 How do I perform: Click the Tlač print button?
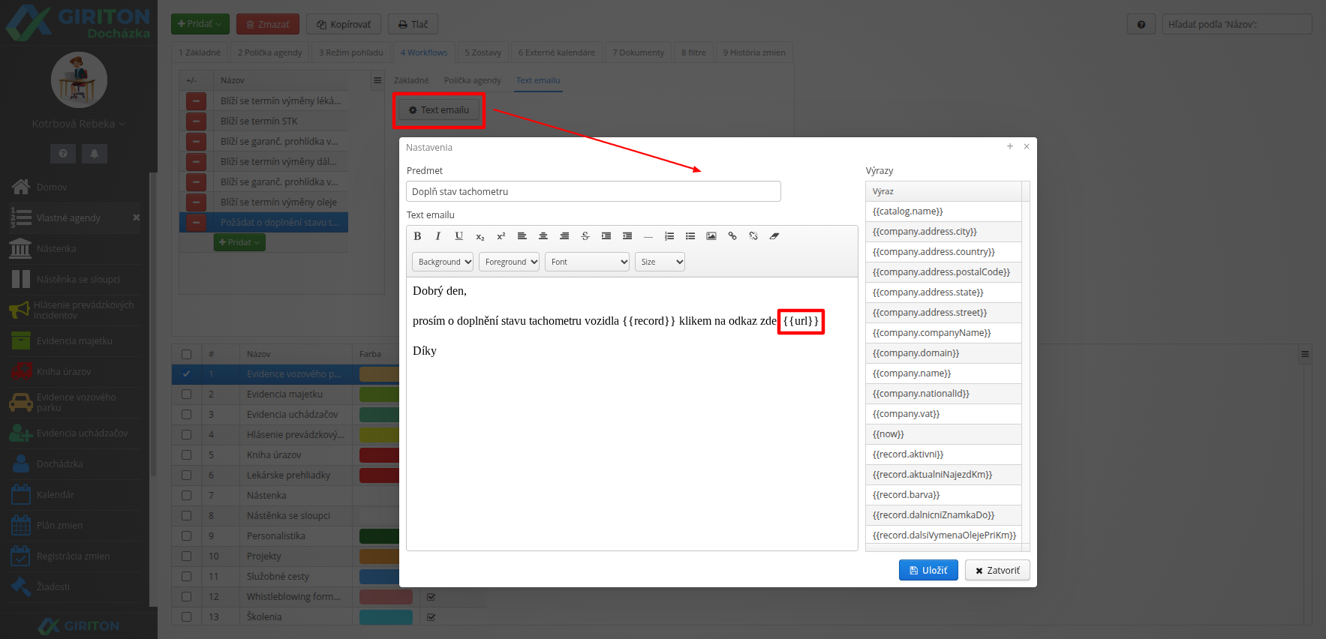coord(413,24)
